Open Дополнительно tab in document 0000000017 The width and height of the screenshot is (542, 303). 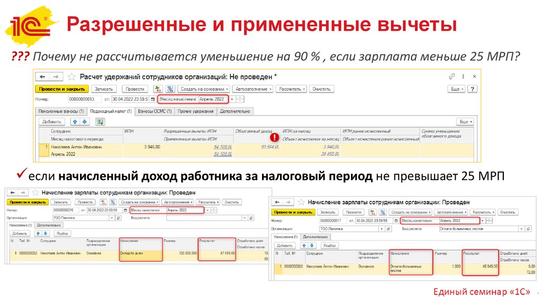coord(315,237)
